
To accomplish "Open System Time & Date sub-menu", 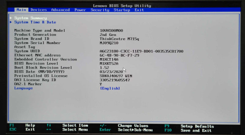I will click(35, 22).
